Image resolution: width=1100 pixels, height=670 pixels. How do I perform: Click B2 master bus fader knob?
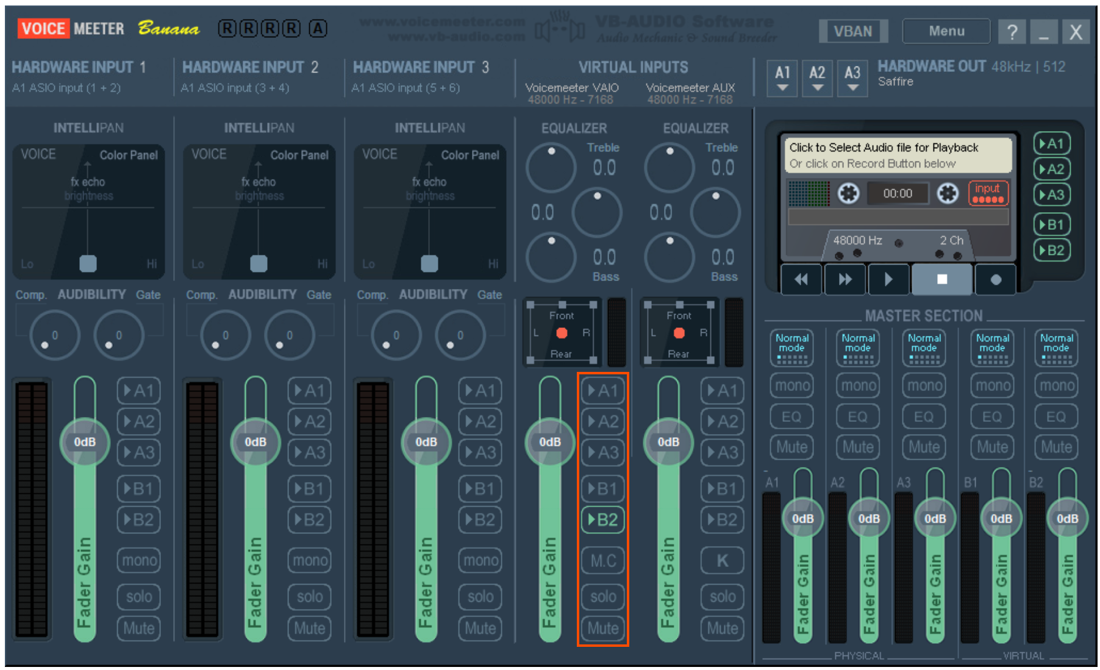(1068, 519)
